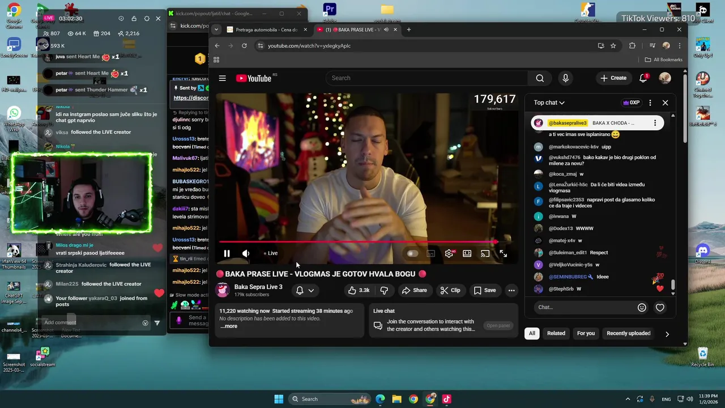Viewport: 725px width, 408px height.
Task: Create a Clip of the stream
Action: [450, 290]
